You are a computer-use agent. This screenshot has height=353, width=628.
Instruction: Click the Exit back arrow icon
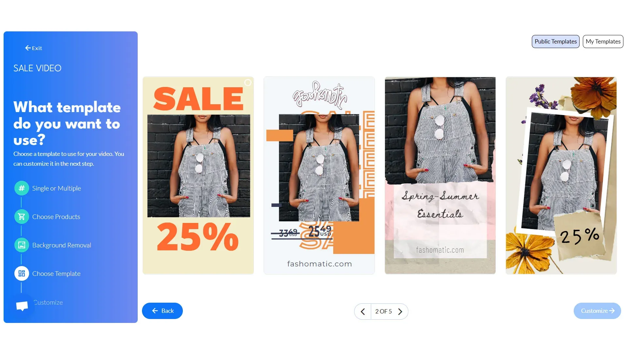(x=28, y=48)
